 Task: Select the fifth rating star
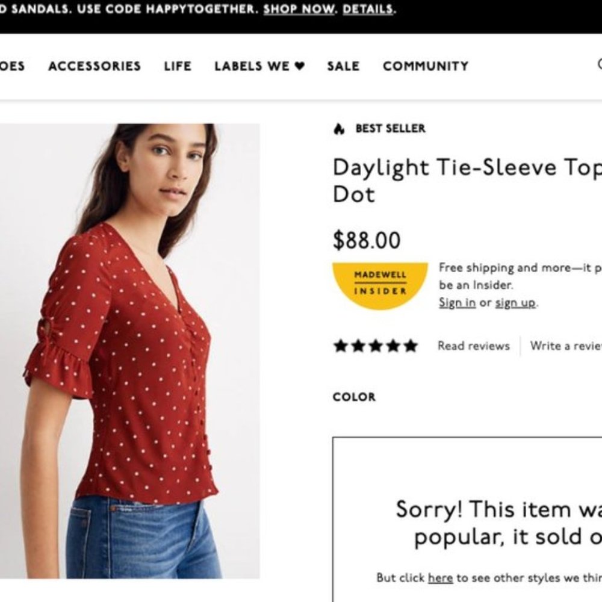tap(409, 345)
